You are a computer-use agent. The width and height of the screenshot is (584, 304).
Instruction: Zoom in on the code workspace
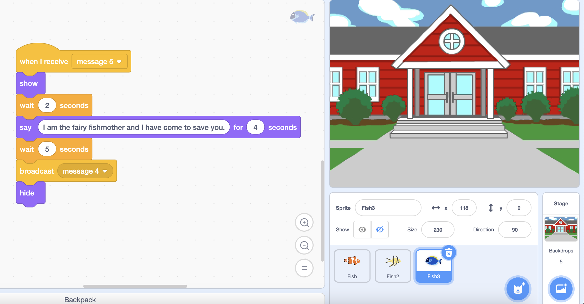(304, 222)
